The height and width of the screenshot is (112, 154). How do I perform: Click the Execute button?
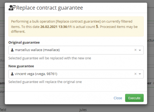point(134,98)
